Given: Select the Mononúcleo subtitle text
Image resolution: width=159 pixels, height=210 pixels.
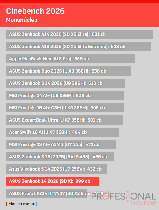Looking at the screenshot, I should [x=22, y=20].
